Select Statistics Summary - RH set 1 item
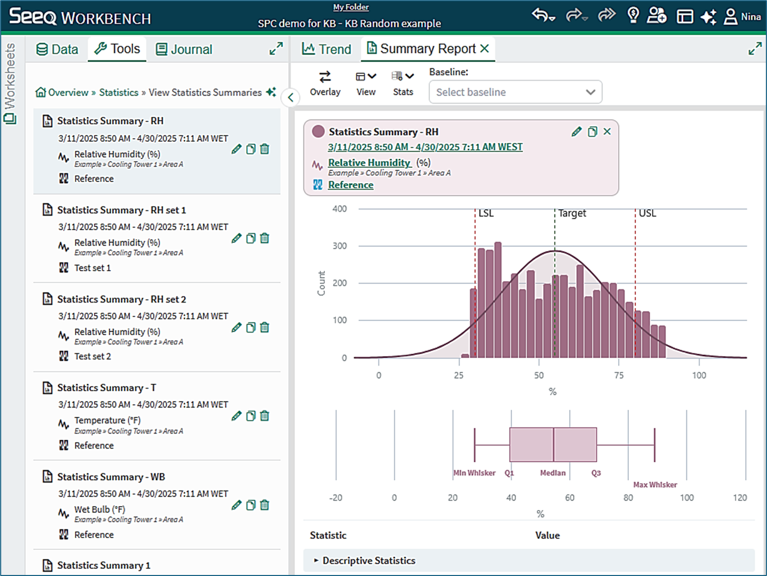 157,239
